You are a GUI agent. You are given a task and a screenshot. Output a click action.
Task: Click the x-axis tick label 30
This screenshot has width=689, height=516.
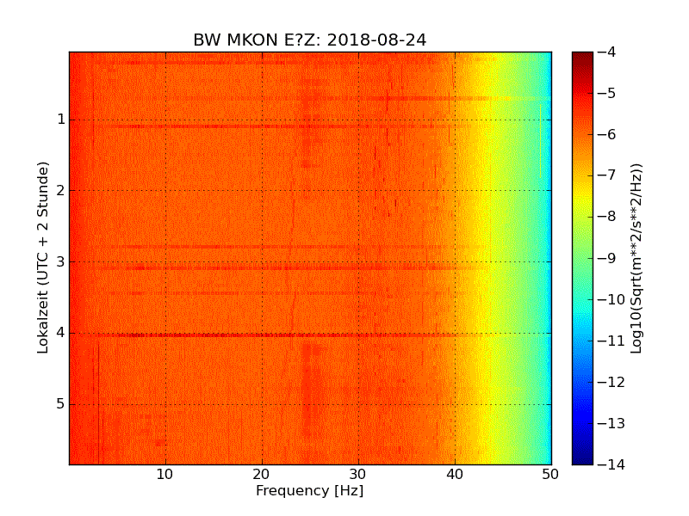point(358,475)
